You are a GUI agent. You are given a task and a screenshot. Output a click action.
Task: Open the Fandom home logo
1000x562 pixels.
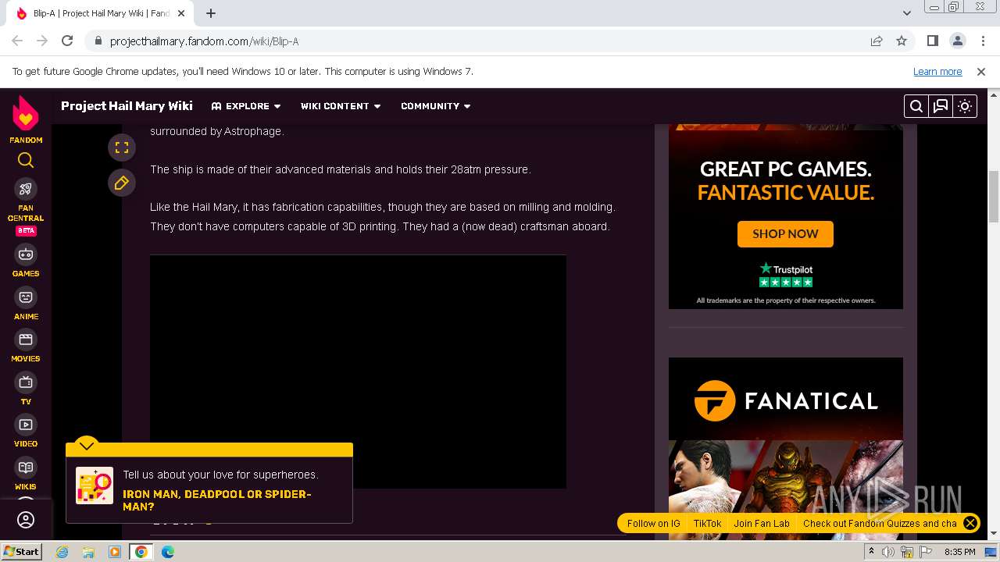click(26, 119)
